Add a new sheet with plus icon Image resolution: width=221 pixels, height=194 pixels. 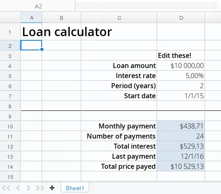pos(52,188)
